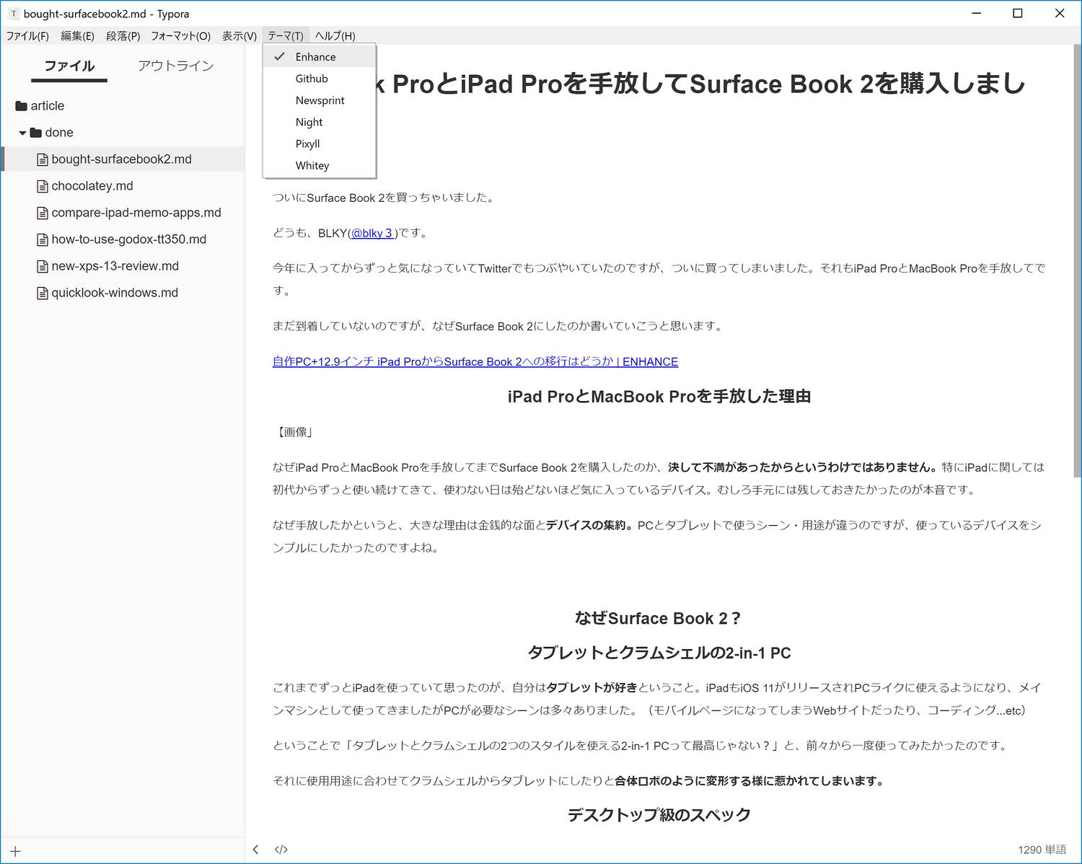This screenshot has width=1082, height=864.
Task: Open the 段落(P) menu
Action: click(x=123, y=35)
